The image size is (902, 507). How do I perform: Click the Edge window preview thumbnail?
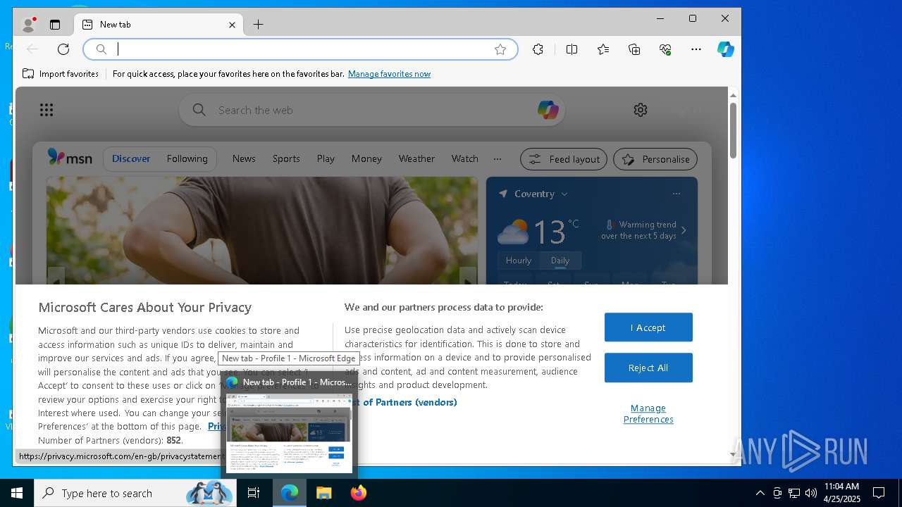pos(289,433)
